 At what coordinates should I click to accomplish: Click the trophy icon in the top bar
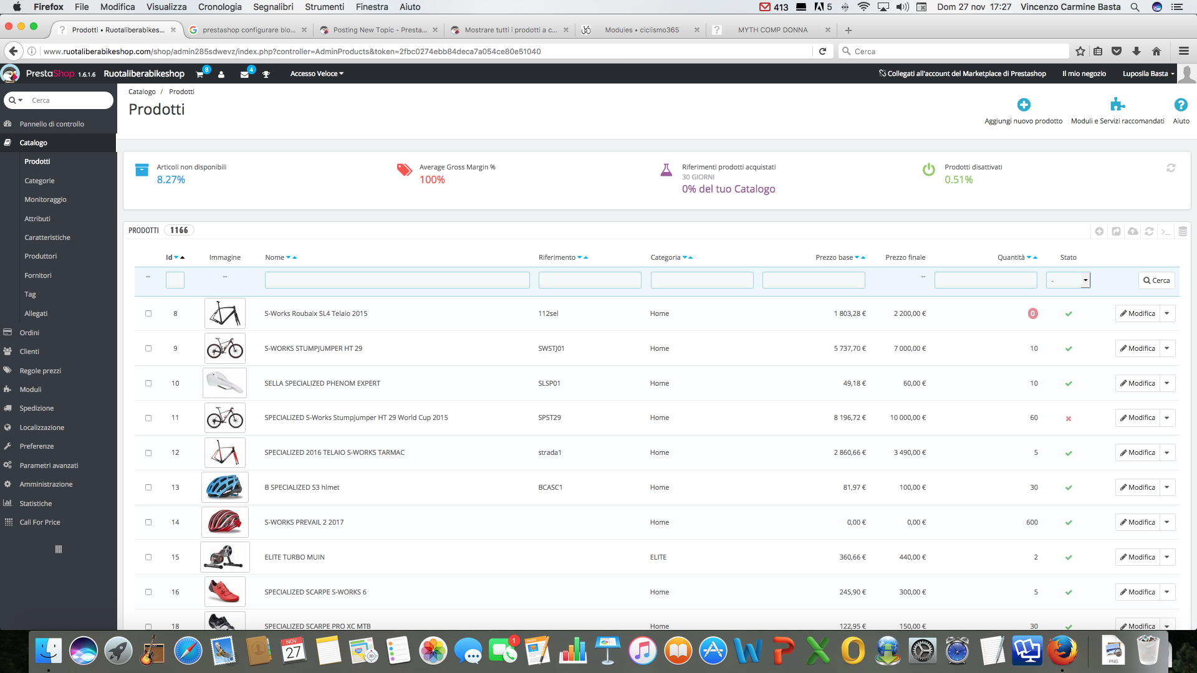[x=266, y=74]
